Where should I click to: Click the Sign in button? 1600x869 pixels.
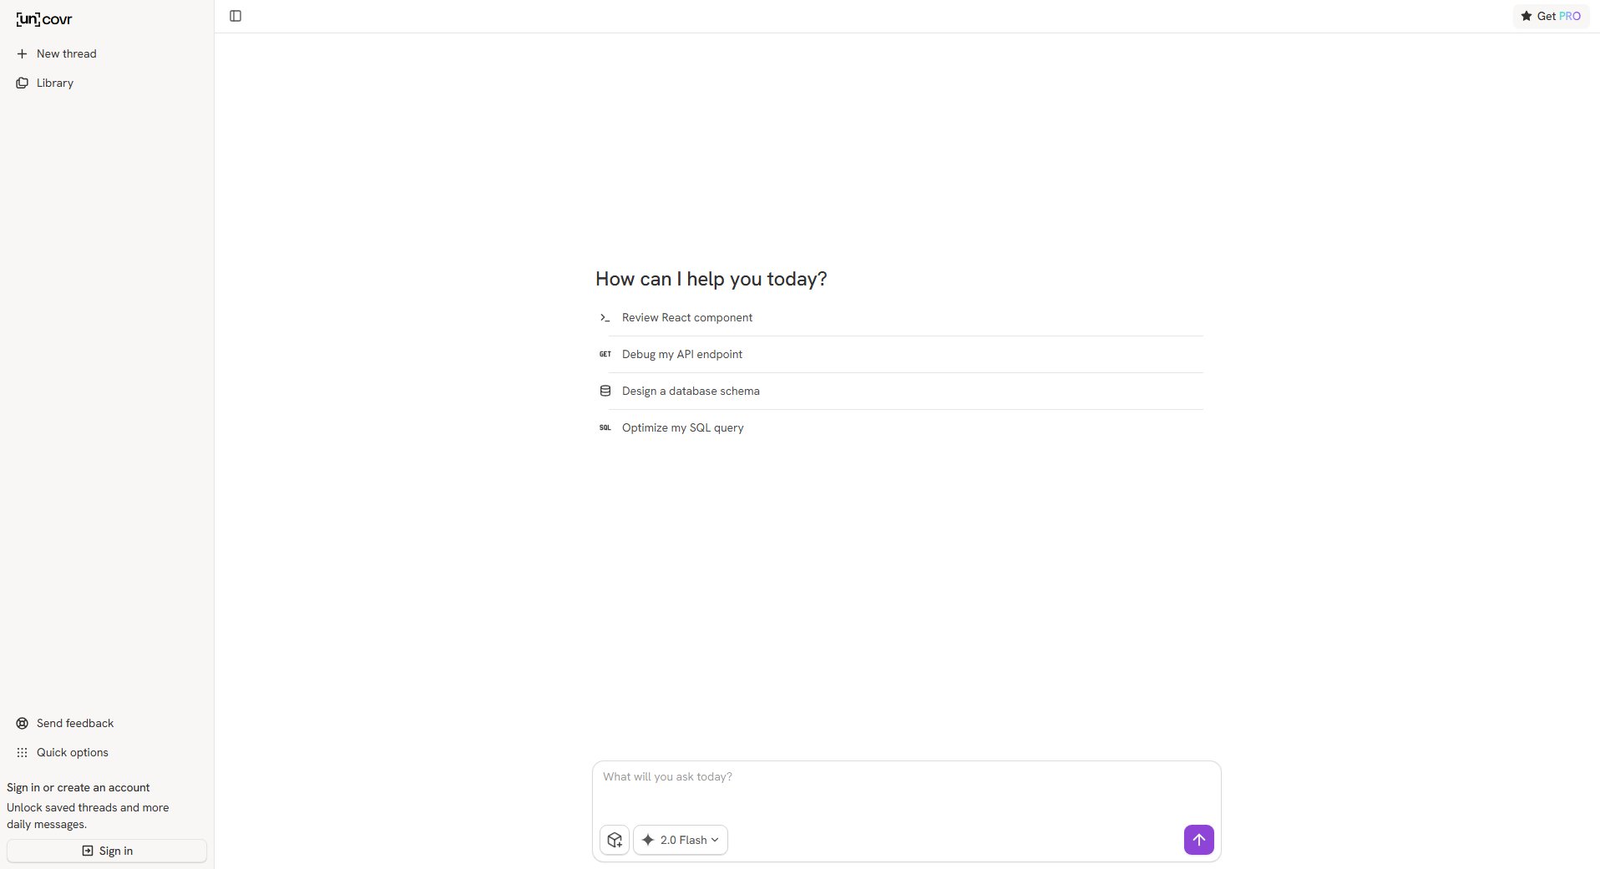click(x=106, y=851)
